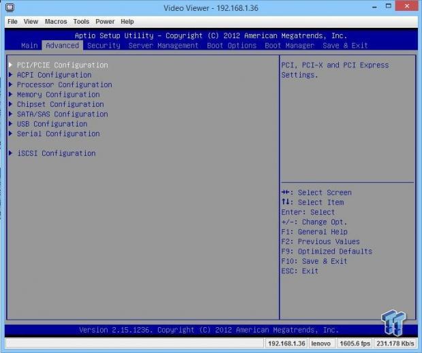Open SATA/SAS Configuration entry
This screenshot has height=353, width=422.
coord(62,114)
